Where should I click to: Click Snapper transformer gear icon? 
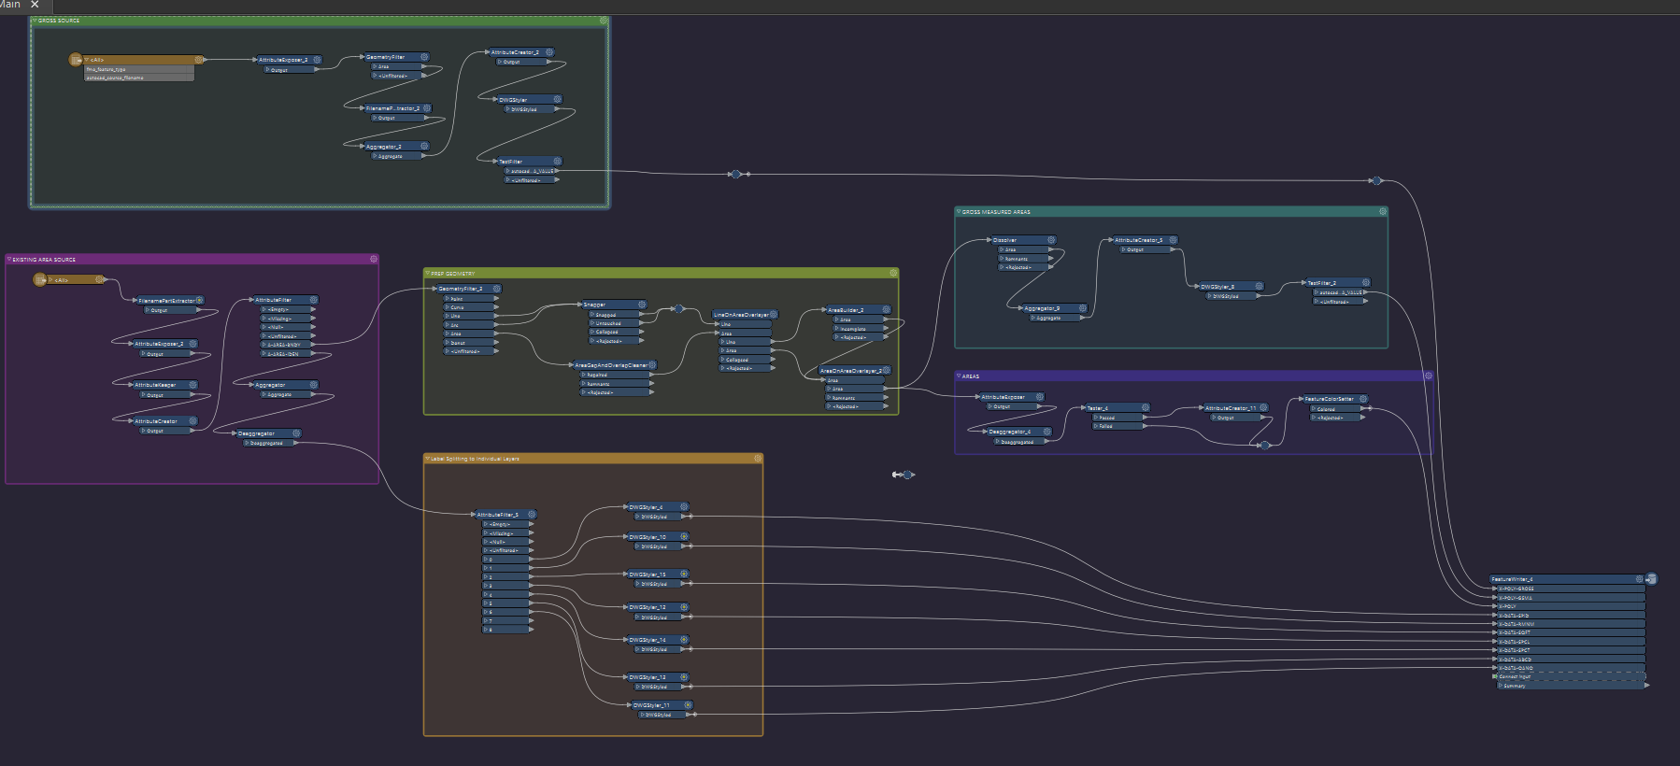tap(642, 305)
